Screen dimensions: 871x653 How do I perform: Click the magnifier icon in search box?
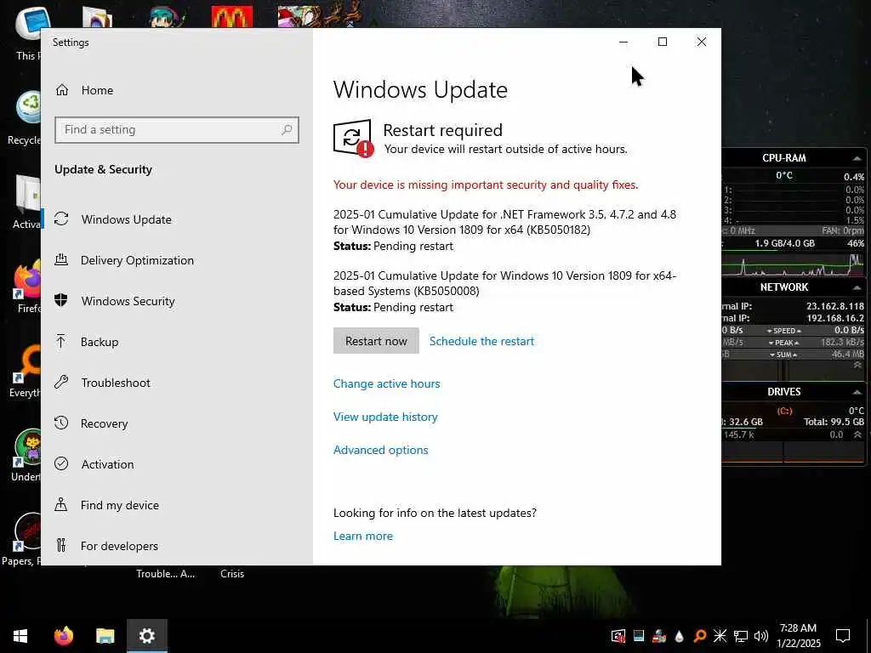click(x=287, y=130)
